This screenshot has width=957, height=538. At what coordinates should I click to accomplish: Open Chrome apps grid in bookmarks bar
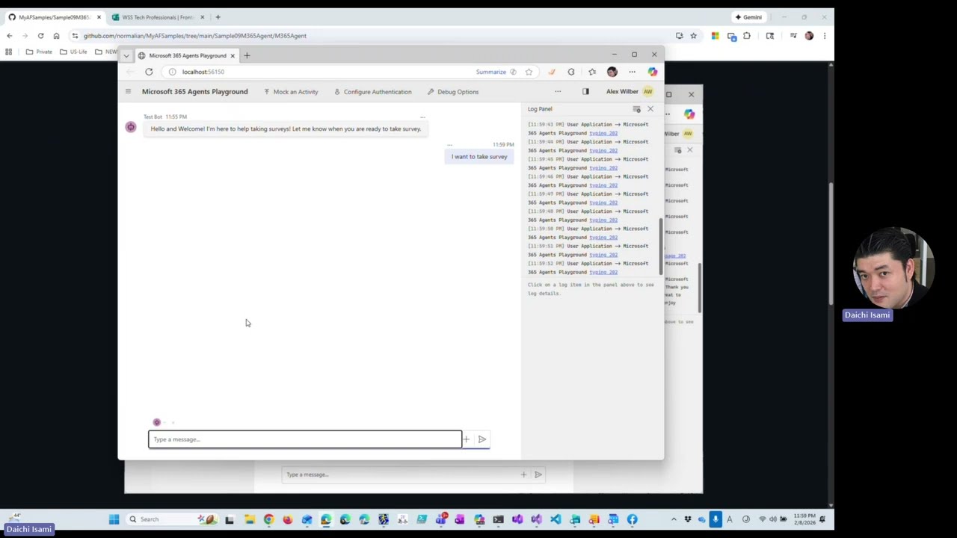pos(8,52)
